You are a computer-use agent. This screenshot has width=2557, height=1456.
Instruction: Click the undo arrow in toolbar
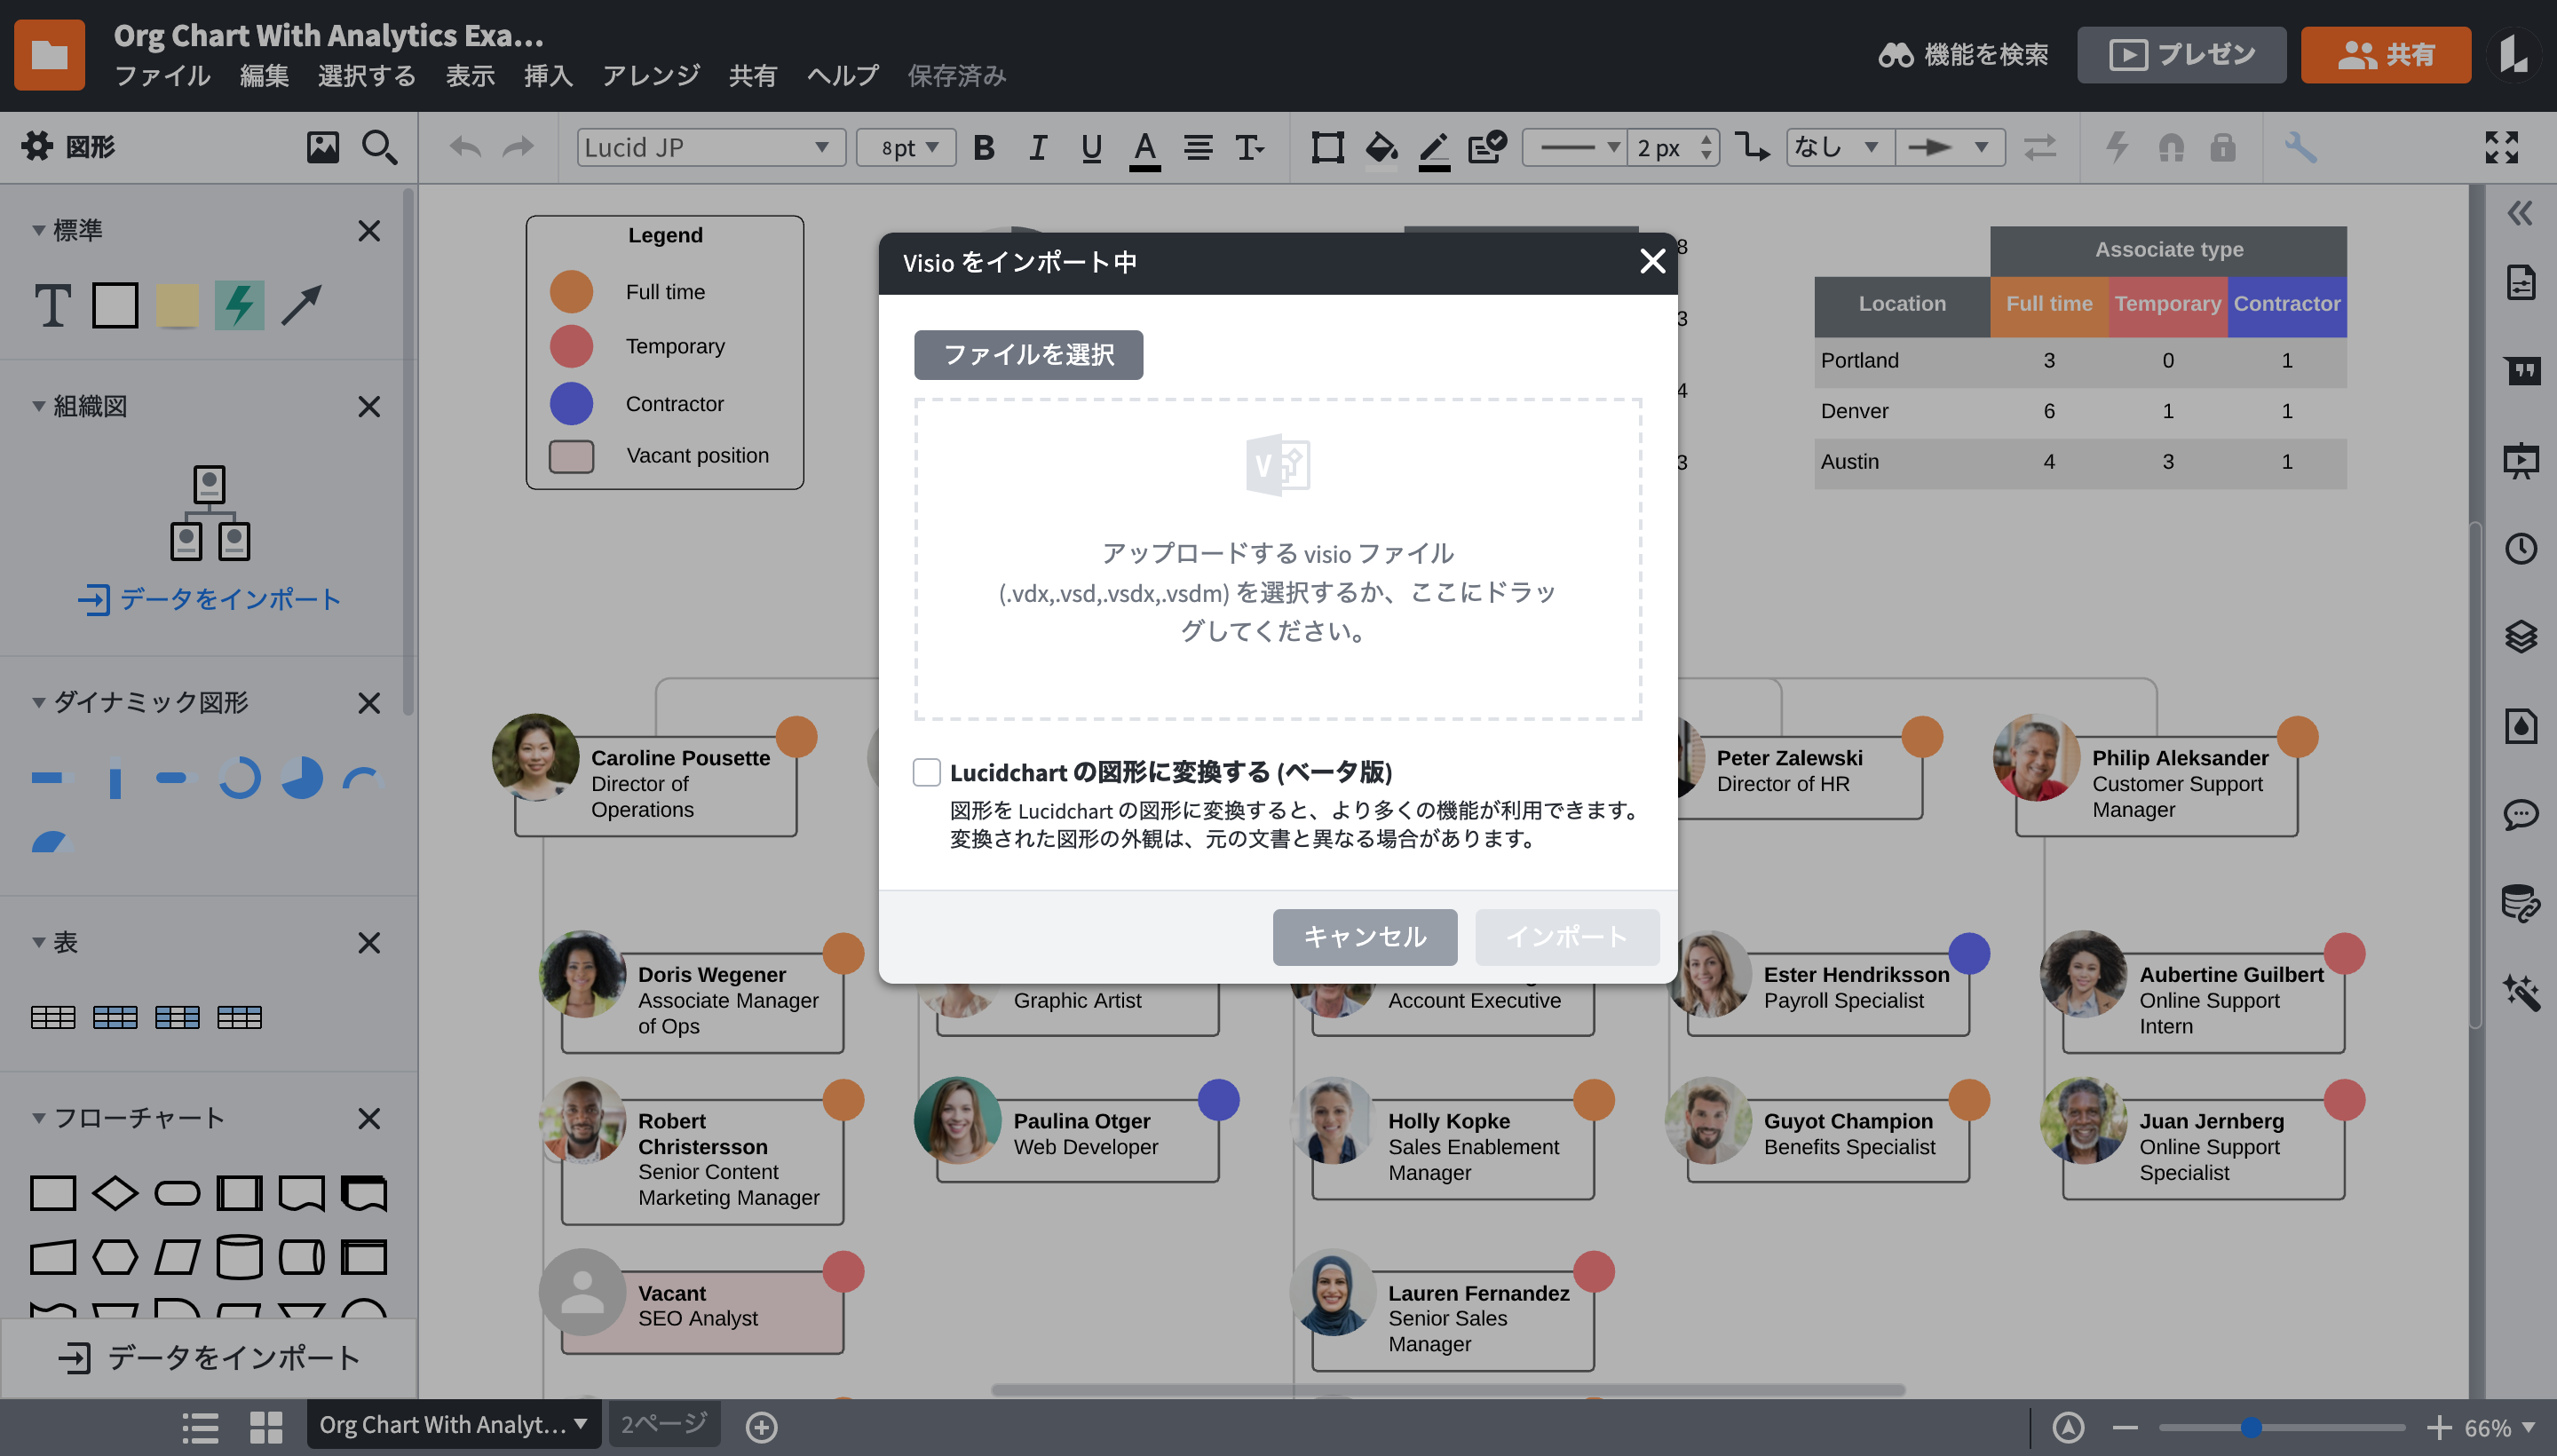465,148
